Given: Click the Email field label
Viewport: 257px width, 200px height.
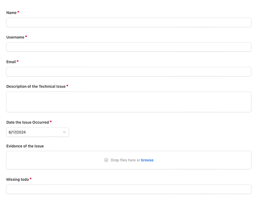Looking at the screenshot, I should [11, 62].
